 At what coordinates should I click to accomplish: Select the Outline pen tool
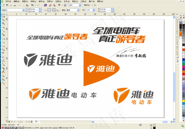3,76
